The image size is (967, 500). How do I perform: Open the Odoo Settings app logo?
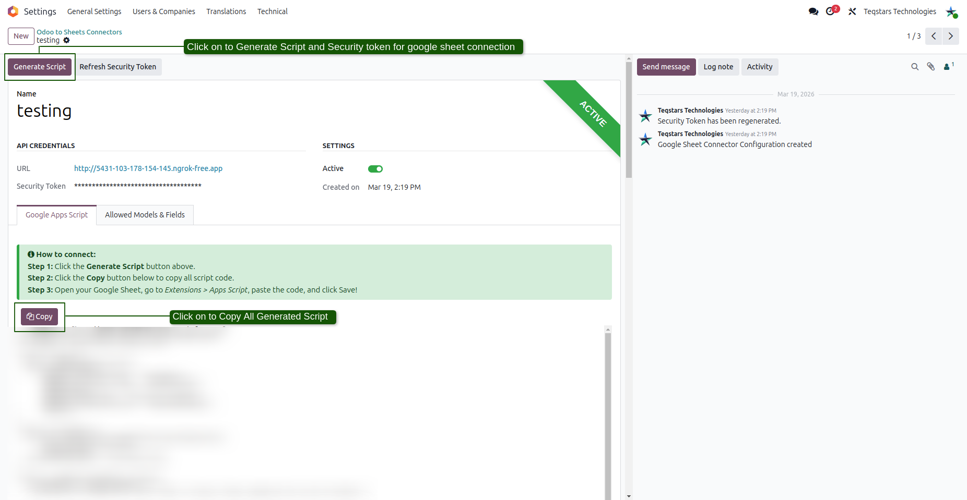pos(13,11)
